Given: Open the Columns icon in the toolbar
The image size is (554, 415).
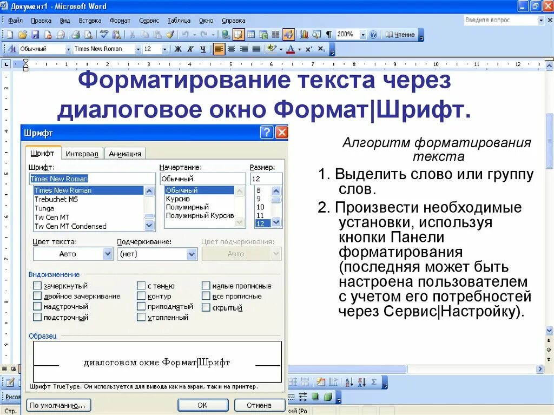Looking at the screenshot, I should pos(275,35).
